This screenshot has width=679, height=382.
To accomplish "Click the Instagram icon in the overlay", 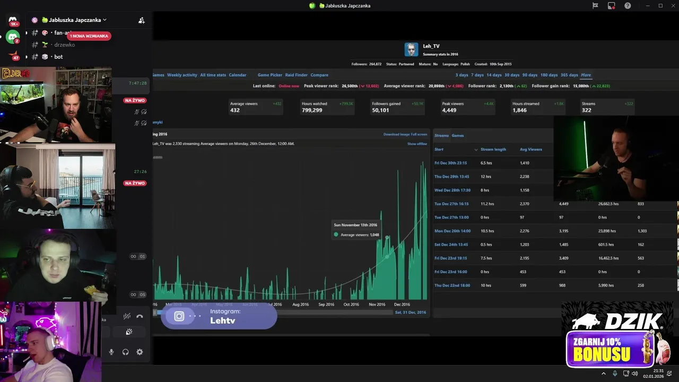I will (x=179, y=316).
